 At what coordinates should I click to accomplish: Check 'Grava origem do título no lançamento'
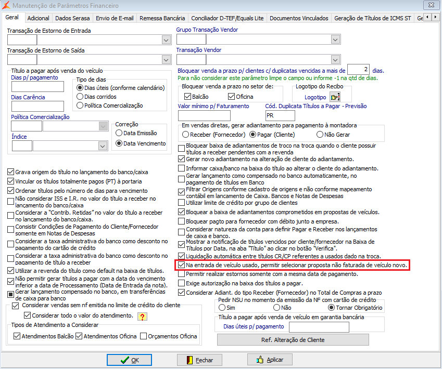click(10, 172)
